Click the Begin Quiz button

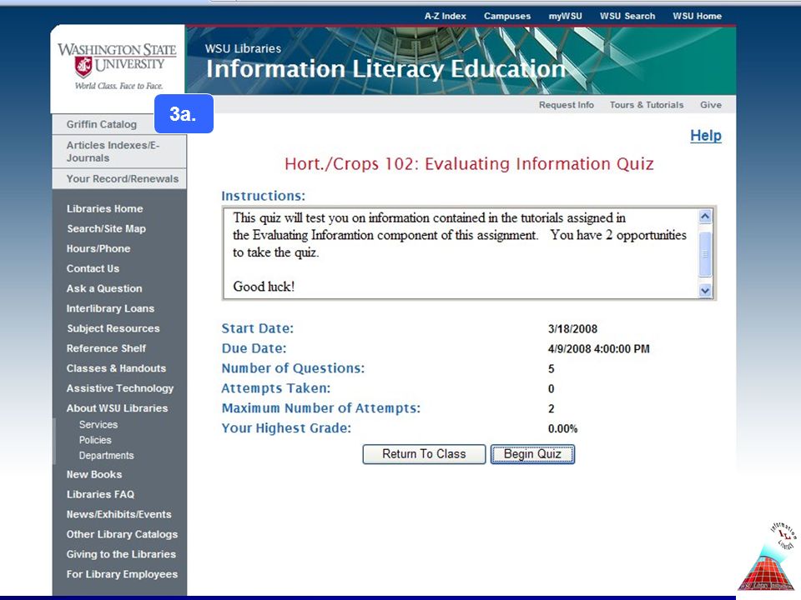[532, 454]
